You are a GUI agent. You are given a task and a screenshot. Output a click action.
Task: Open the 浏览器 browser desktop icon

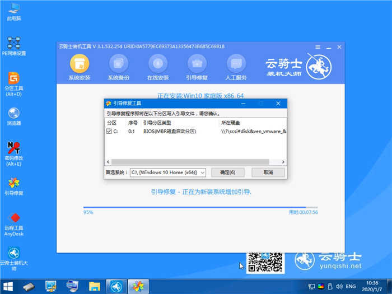(x=13, y=114)
